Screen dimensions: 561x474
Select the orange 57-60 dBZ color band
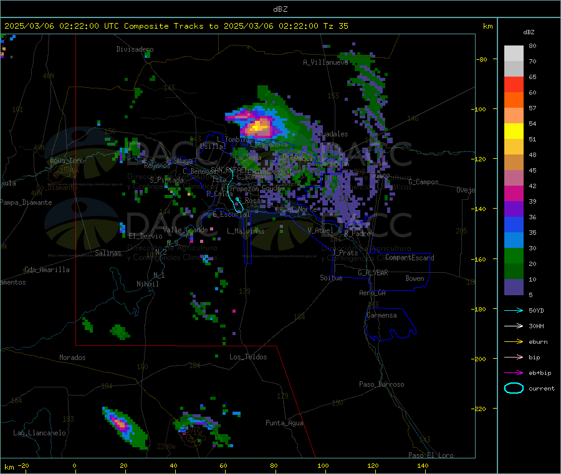pos(514,100)
